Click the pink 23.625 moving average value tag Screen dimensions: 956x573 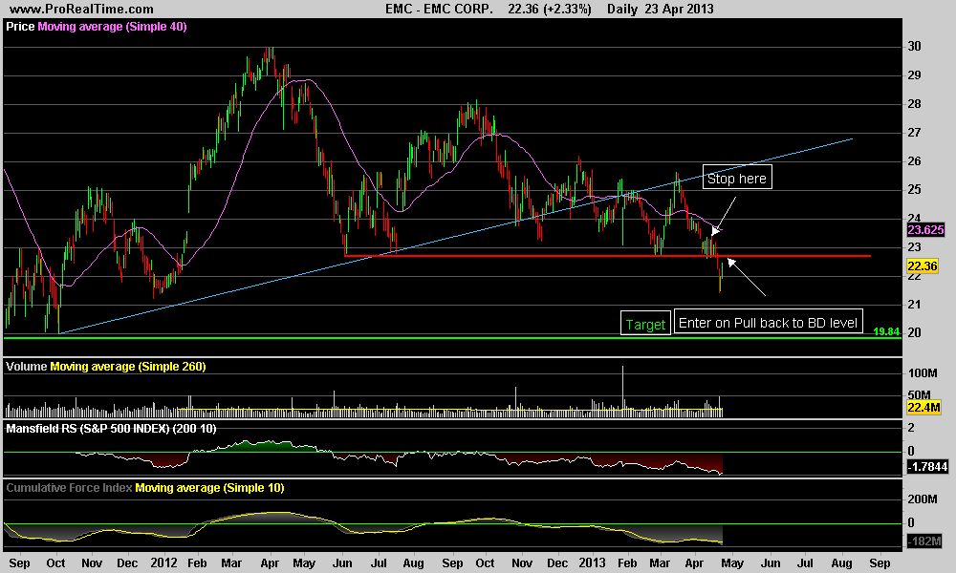(x=925, y=230)
